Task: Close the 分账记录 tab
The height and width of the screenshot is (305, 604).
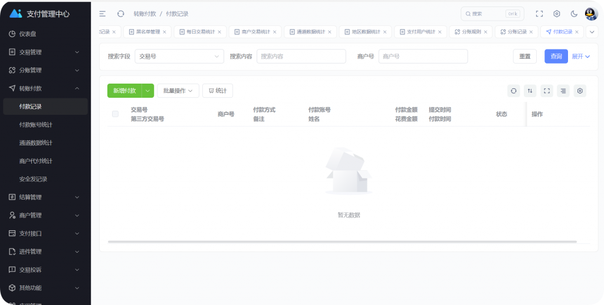Action: (x=531, y=32)
